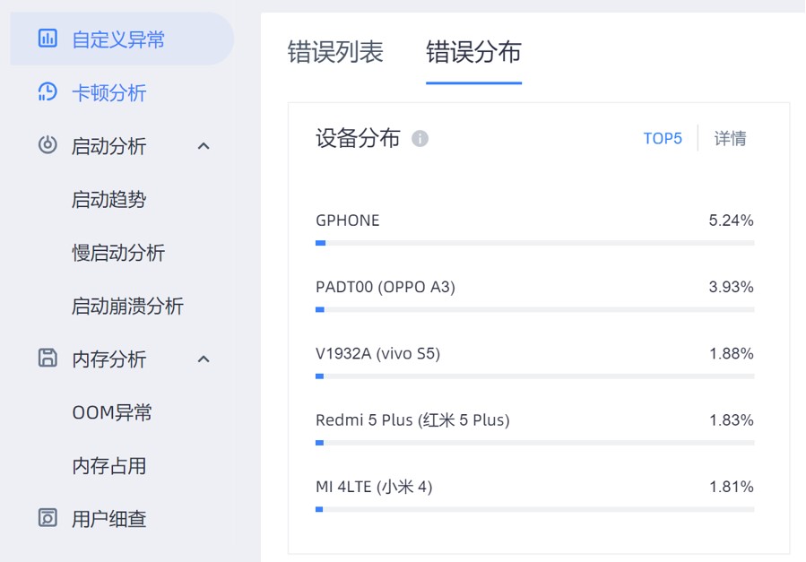Show TOP5 device distribution
Screen dimensions: 806x562
[x=663, y=139]
